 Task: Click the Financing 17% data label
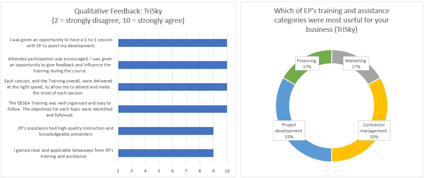307,63
